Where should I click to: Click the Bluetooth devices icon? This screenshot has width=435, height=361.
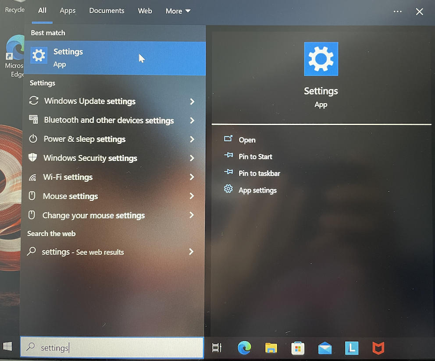[x=34, y=119]
